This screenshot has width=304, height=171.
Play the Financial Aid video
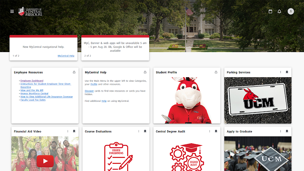tap(45, 161)
